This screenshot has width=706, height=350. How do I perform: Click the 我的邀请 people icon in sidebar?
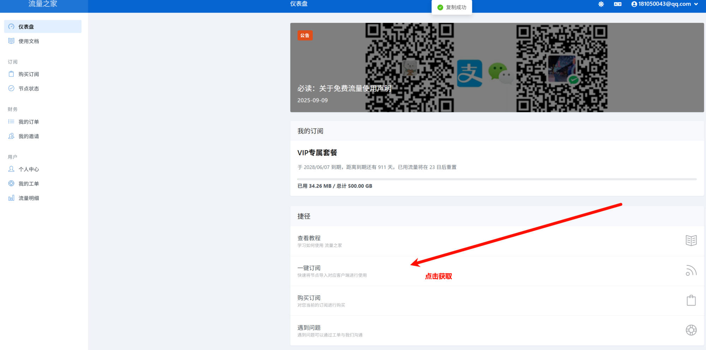(11, 136)
